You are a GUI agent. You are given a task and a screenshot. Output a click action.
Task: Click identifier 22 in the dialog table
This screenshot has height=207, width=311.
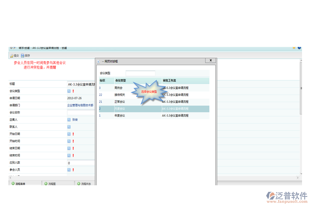click(x=101, y=95)
